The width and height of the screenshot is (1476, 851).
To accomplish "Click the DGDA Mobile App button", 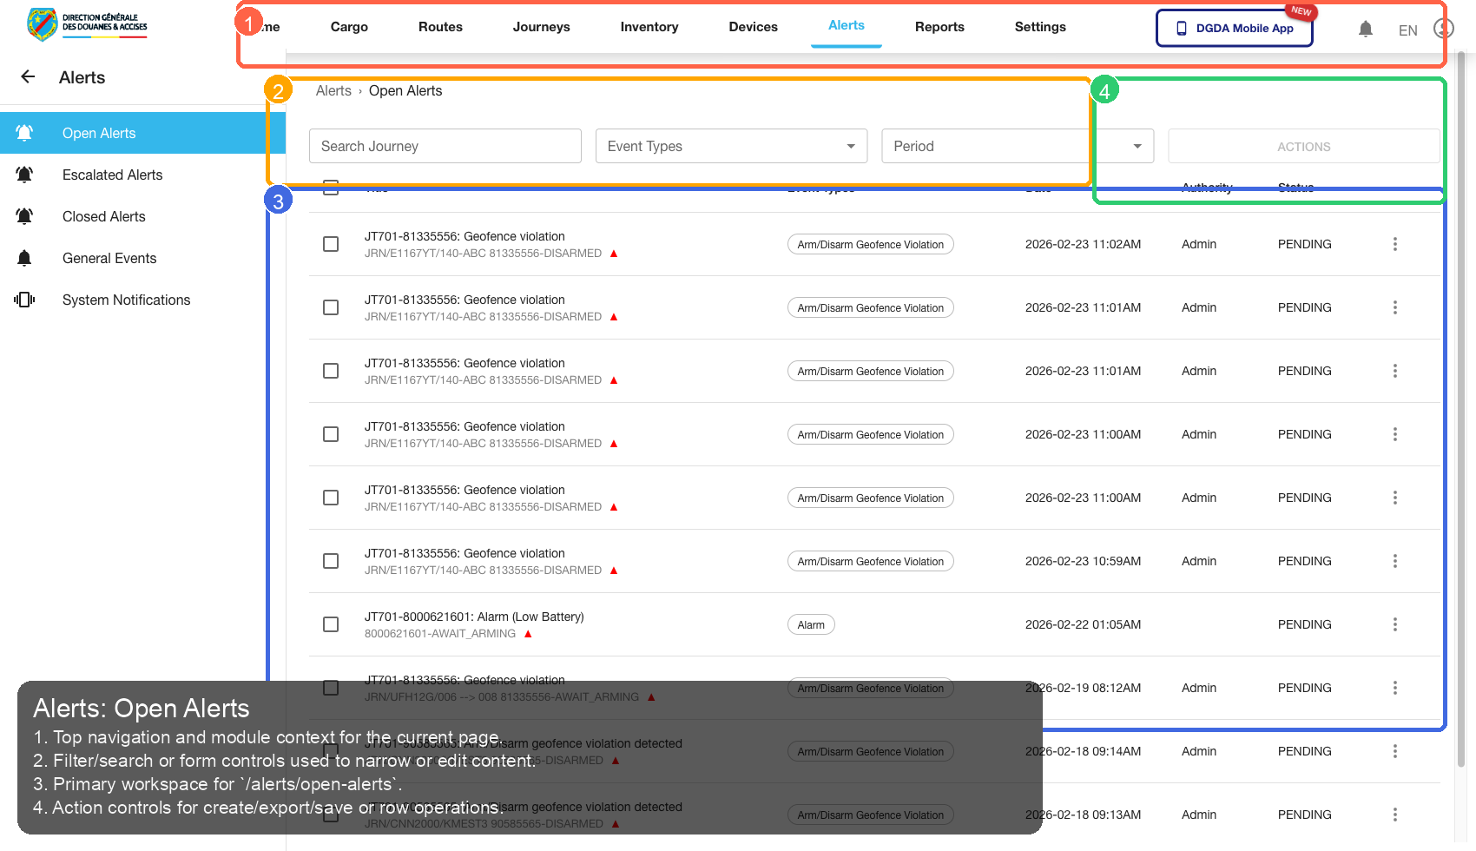I will point(1234,28).
